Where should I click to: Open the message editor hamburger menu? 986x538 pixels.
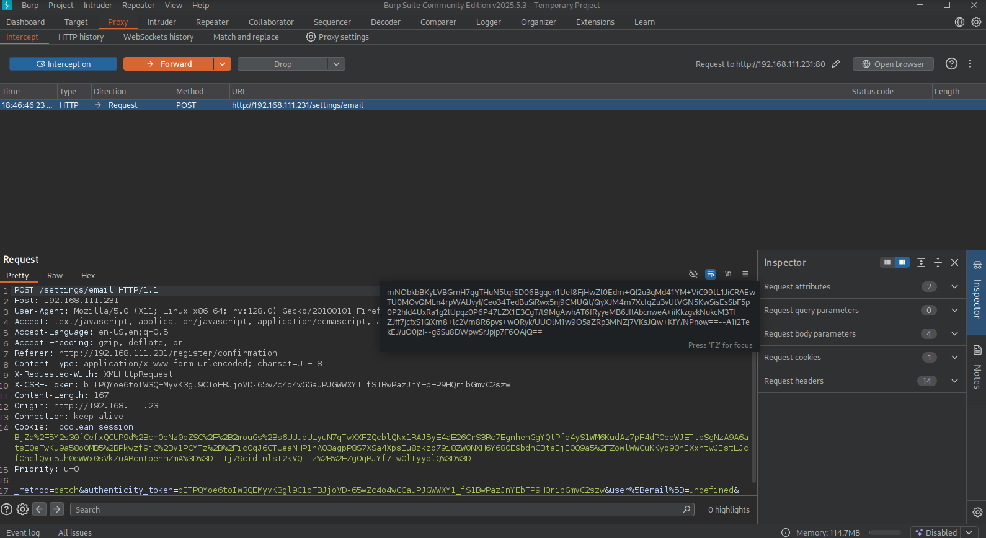(745, 274)
